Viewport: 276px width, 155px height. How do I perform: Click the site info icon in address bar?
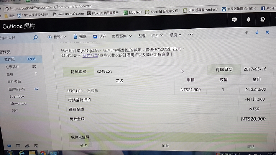tap(7, 8)
